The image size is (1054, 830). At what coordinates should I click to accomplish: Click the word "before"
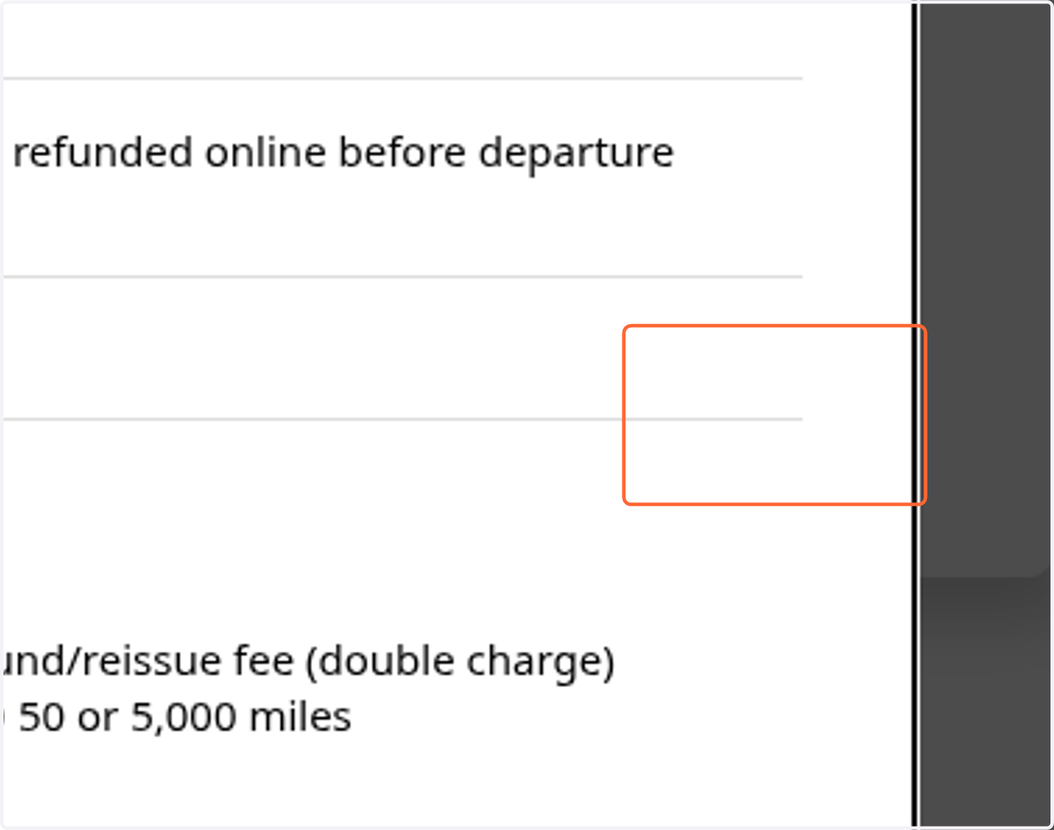click(403, 153)
